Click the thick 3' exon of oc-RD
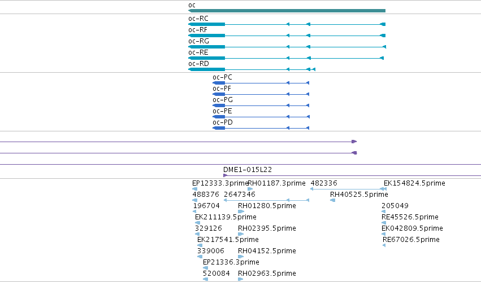This screenshot has width=481, height=282. (207, 69)
